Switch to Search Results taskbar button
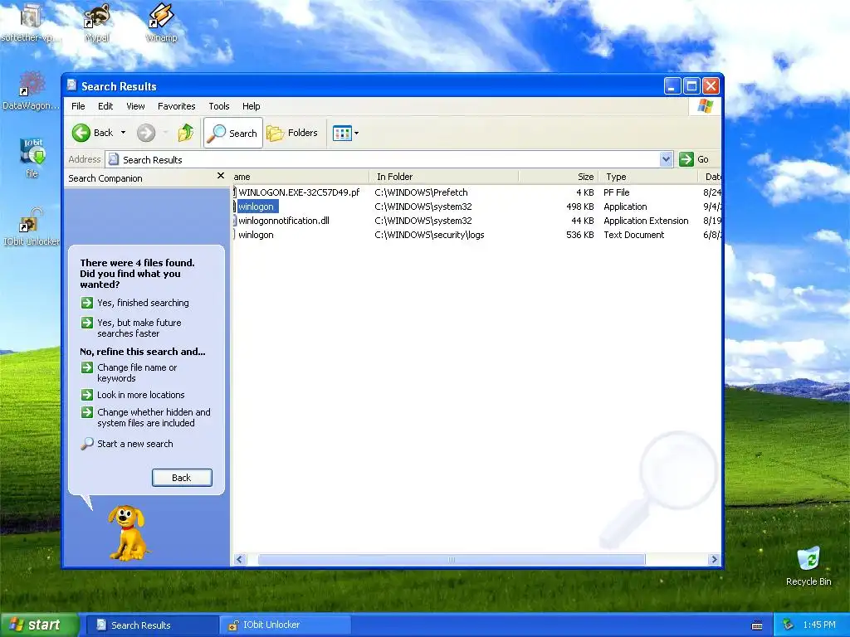850x637 pixels. (151, 625)
